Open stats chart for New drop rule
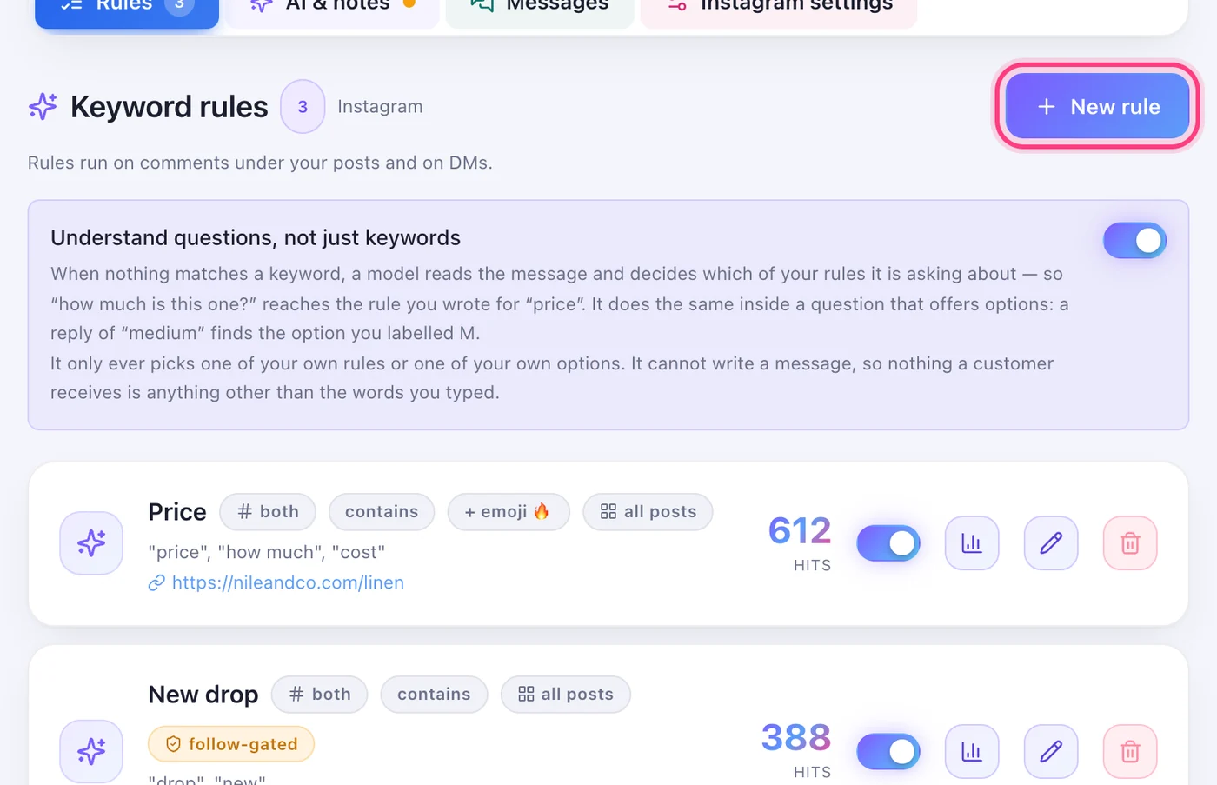 point(971,751)
